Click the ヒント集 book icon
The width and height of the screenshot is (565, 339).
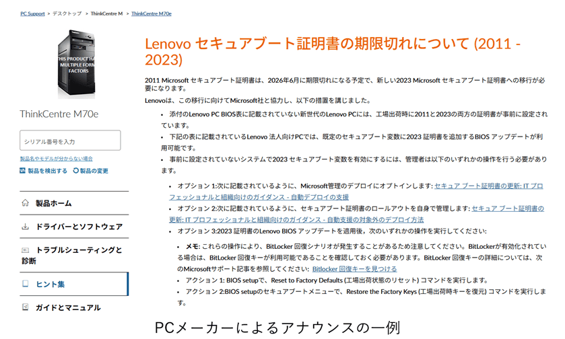pyautogui.click(x=25, y=284)
